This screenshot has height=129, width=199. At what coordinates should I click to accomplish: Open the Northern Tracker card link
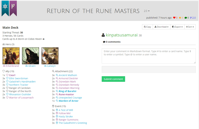[19, 85]
